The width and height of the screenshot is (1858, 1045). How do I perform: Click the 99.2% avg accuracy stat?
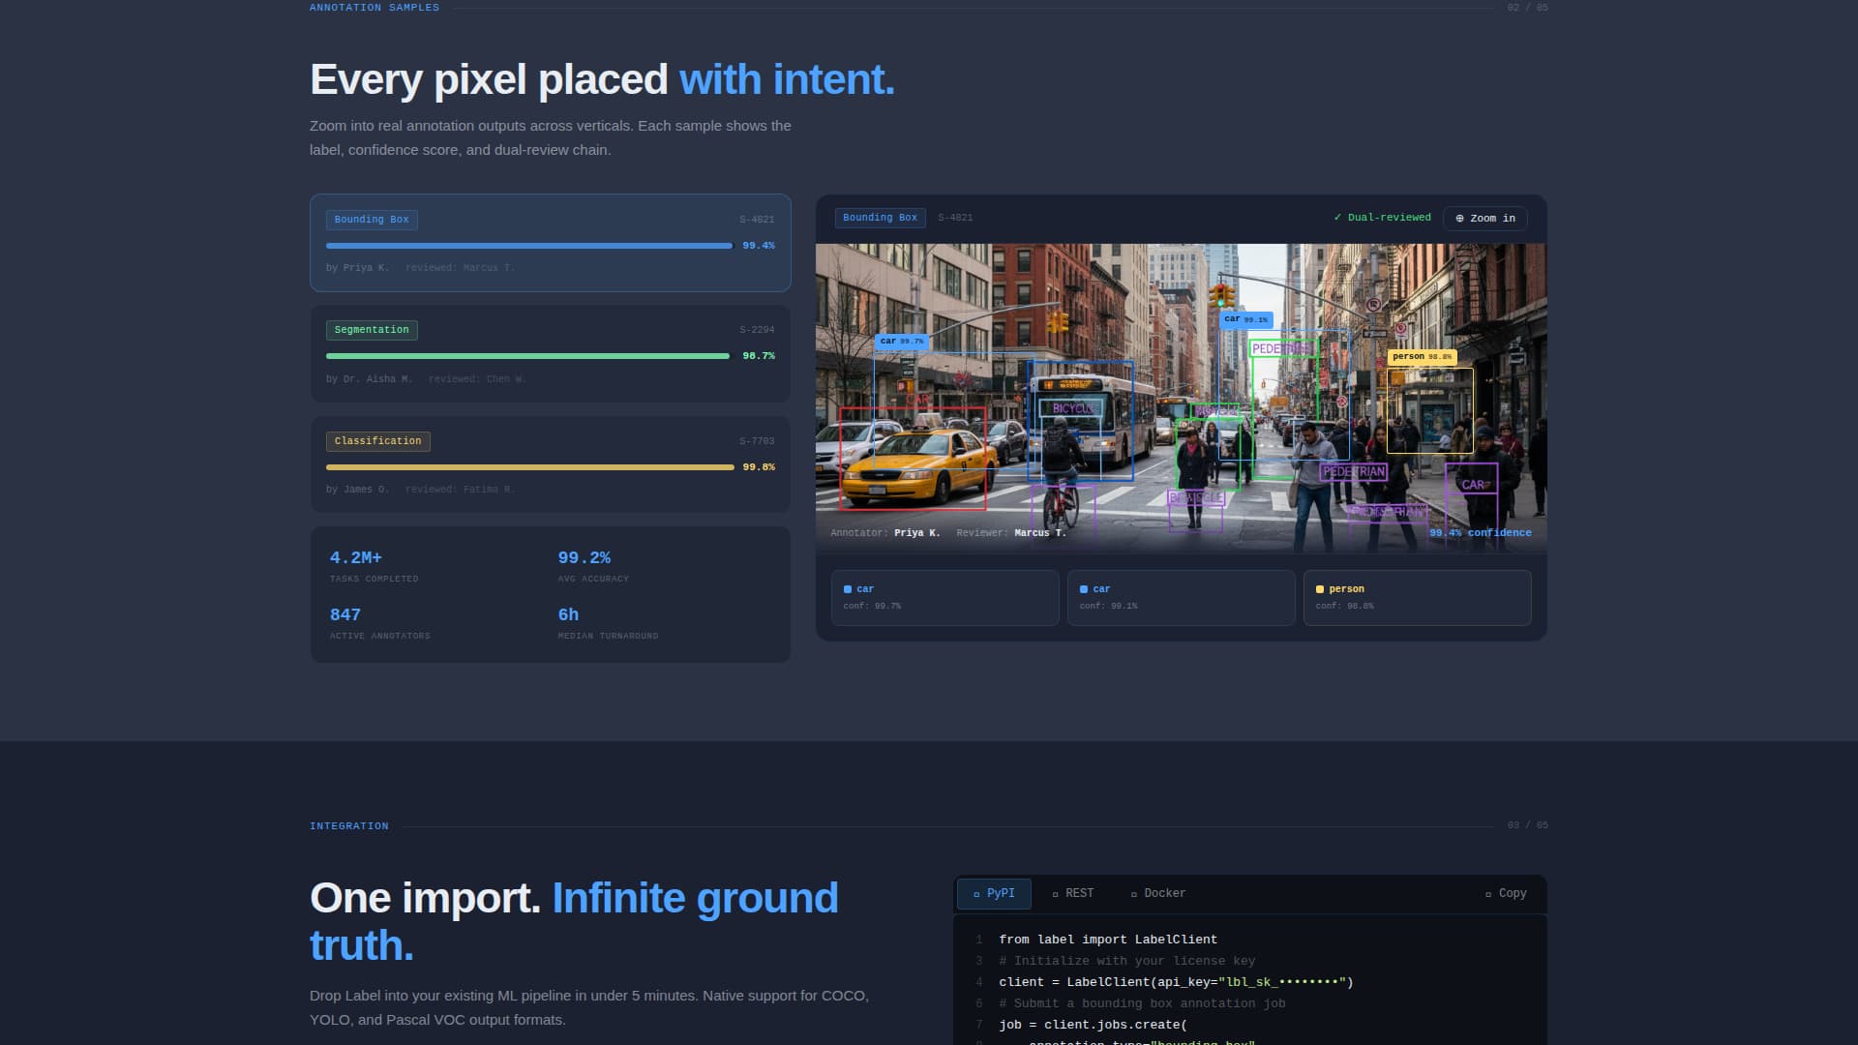[593, 566]
